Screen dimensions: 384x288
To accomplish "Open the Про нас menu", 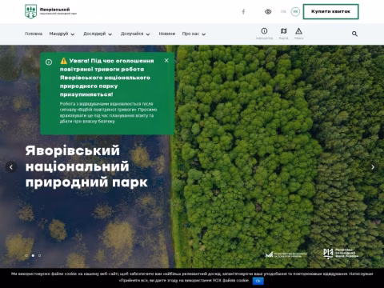I will coord(190,34).
